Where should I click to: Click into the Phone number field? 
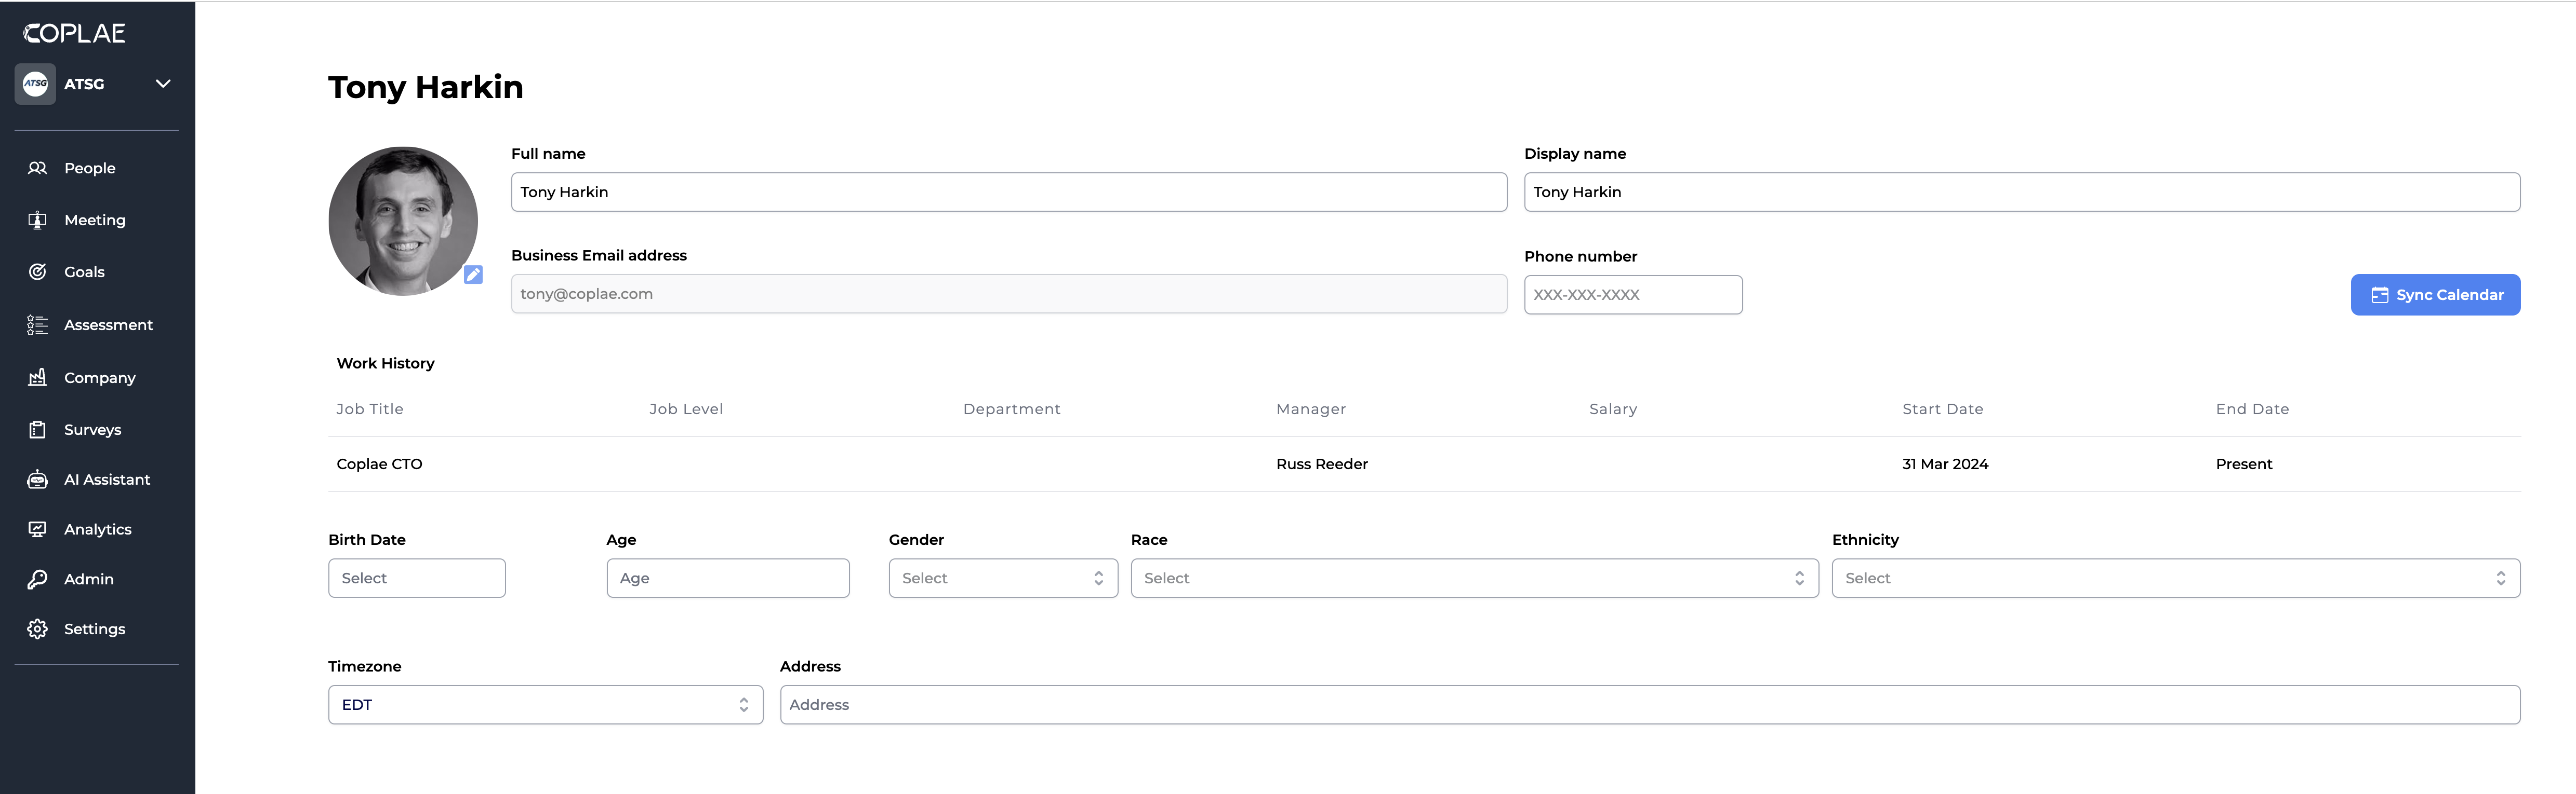click(x=1632, y=295)
